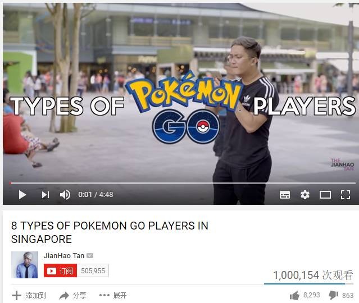Like the video with thumbs up
Viewport: 359px width, 303px height.
(x=294, y=295)
